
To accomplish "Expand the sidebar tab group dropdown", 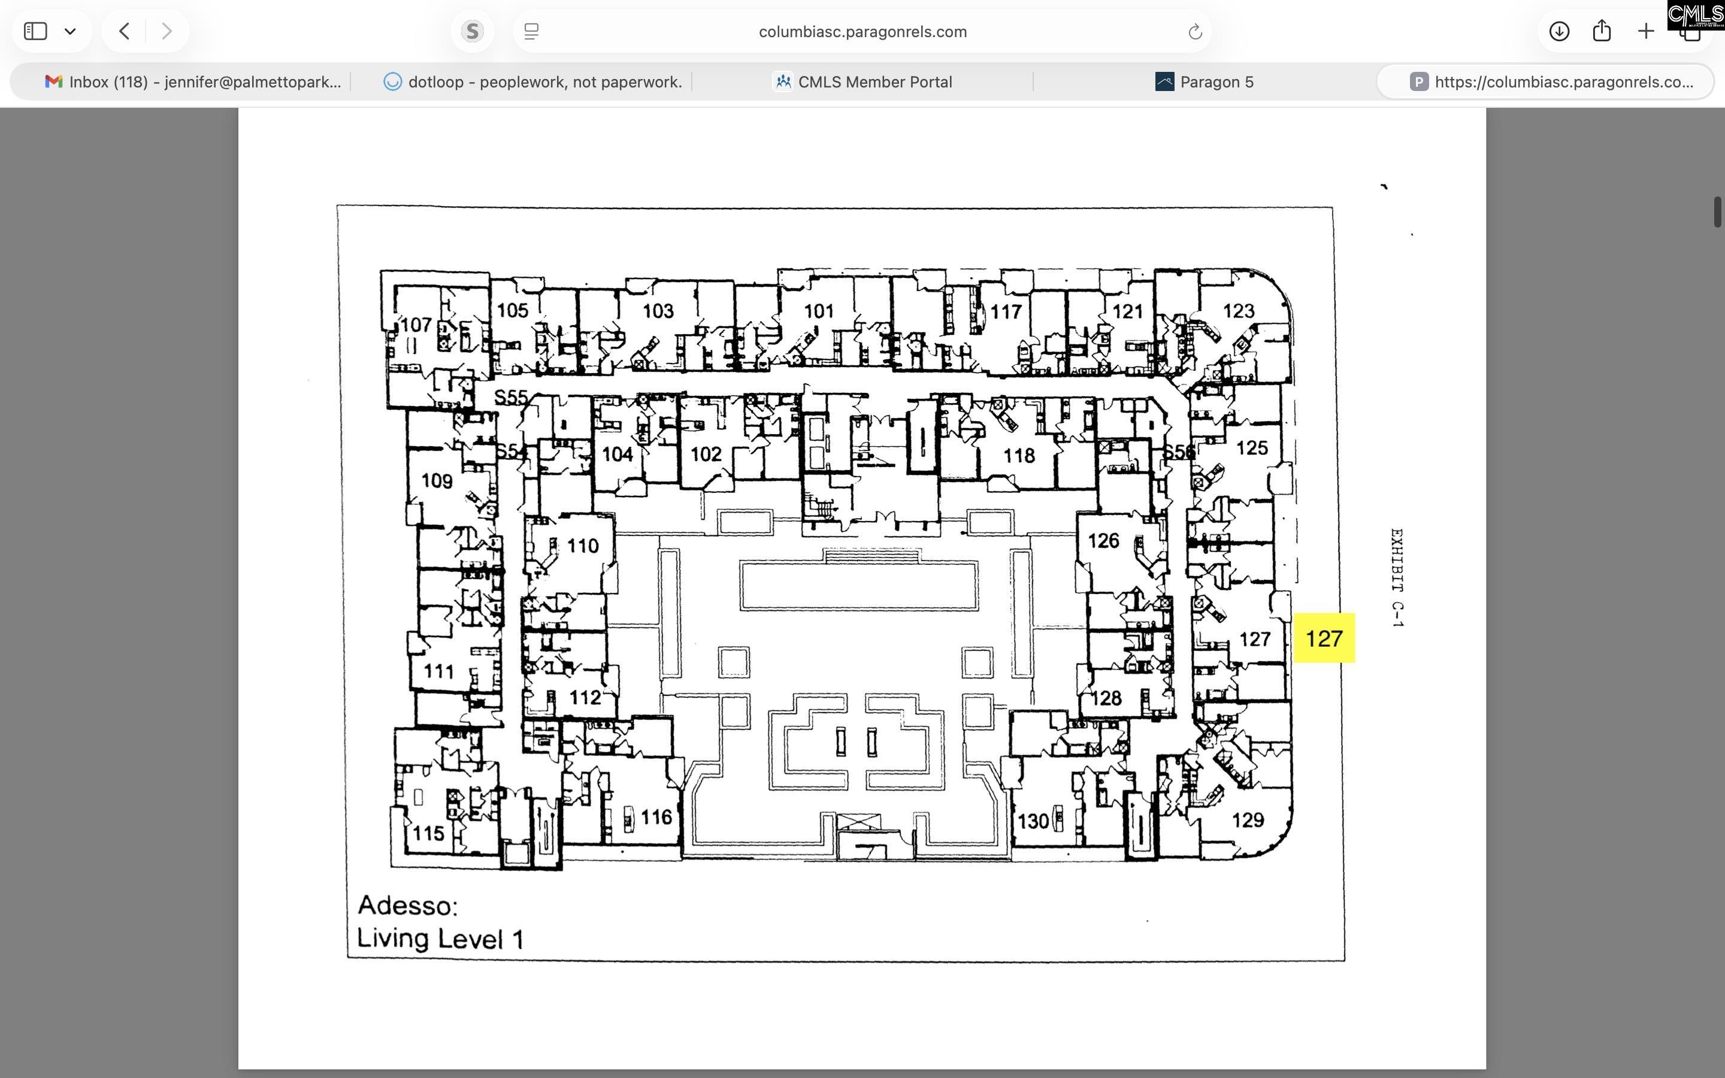I will [70, 31].
